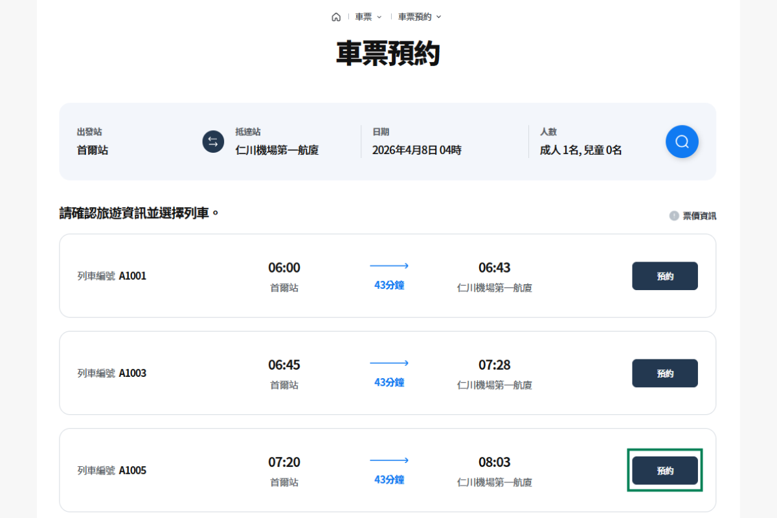Reserve train A1003 departing 06:45
Image resolution: width=777 pixels, height=518 pixels.
[664, 373]
